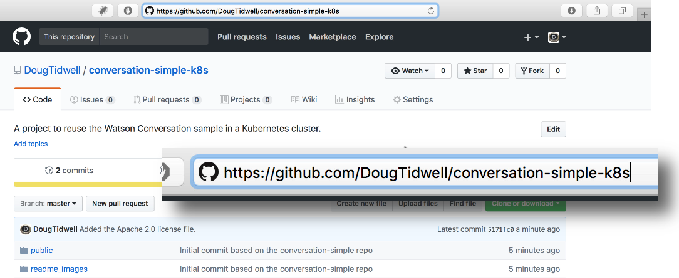This screenshot has width=679, height=278.
Task: Click public folder's Initial commit message
Action: (276, 251)
